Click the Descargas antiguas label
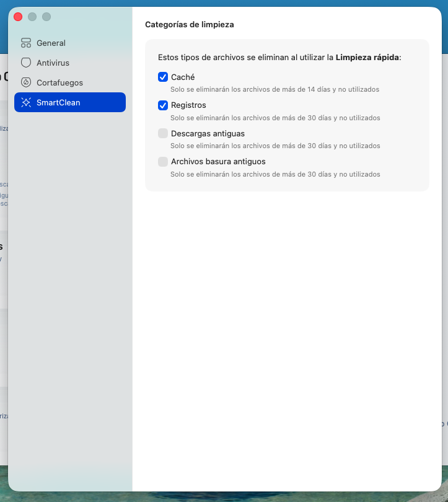 click(x=208, y=133)
